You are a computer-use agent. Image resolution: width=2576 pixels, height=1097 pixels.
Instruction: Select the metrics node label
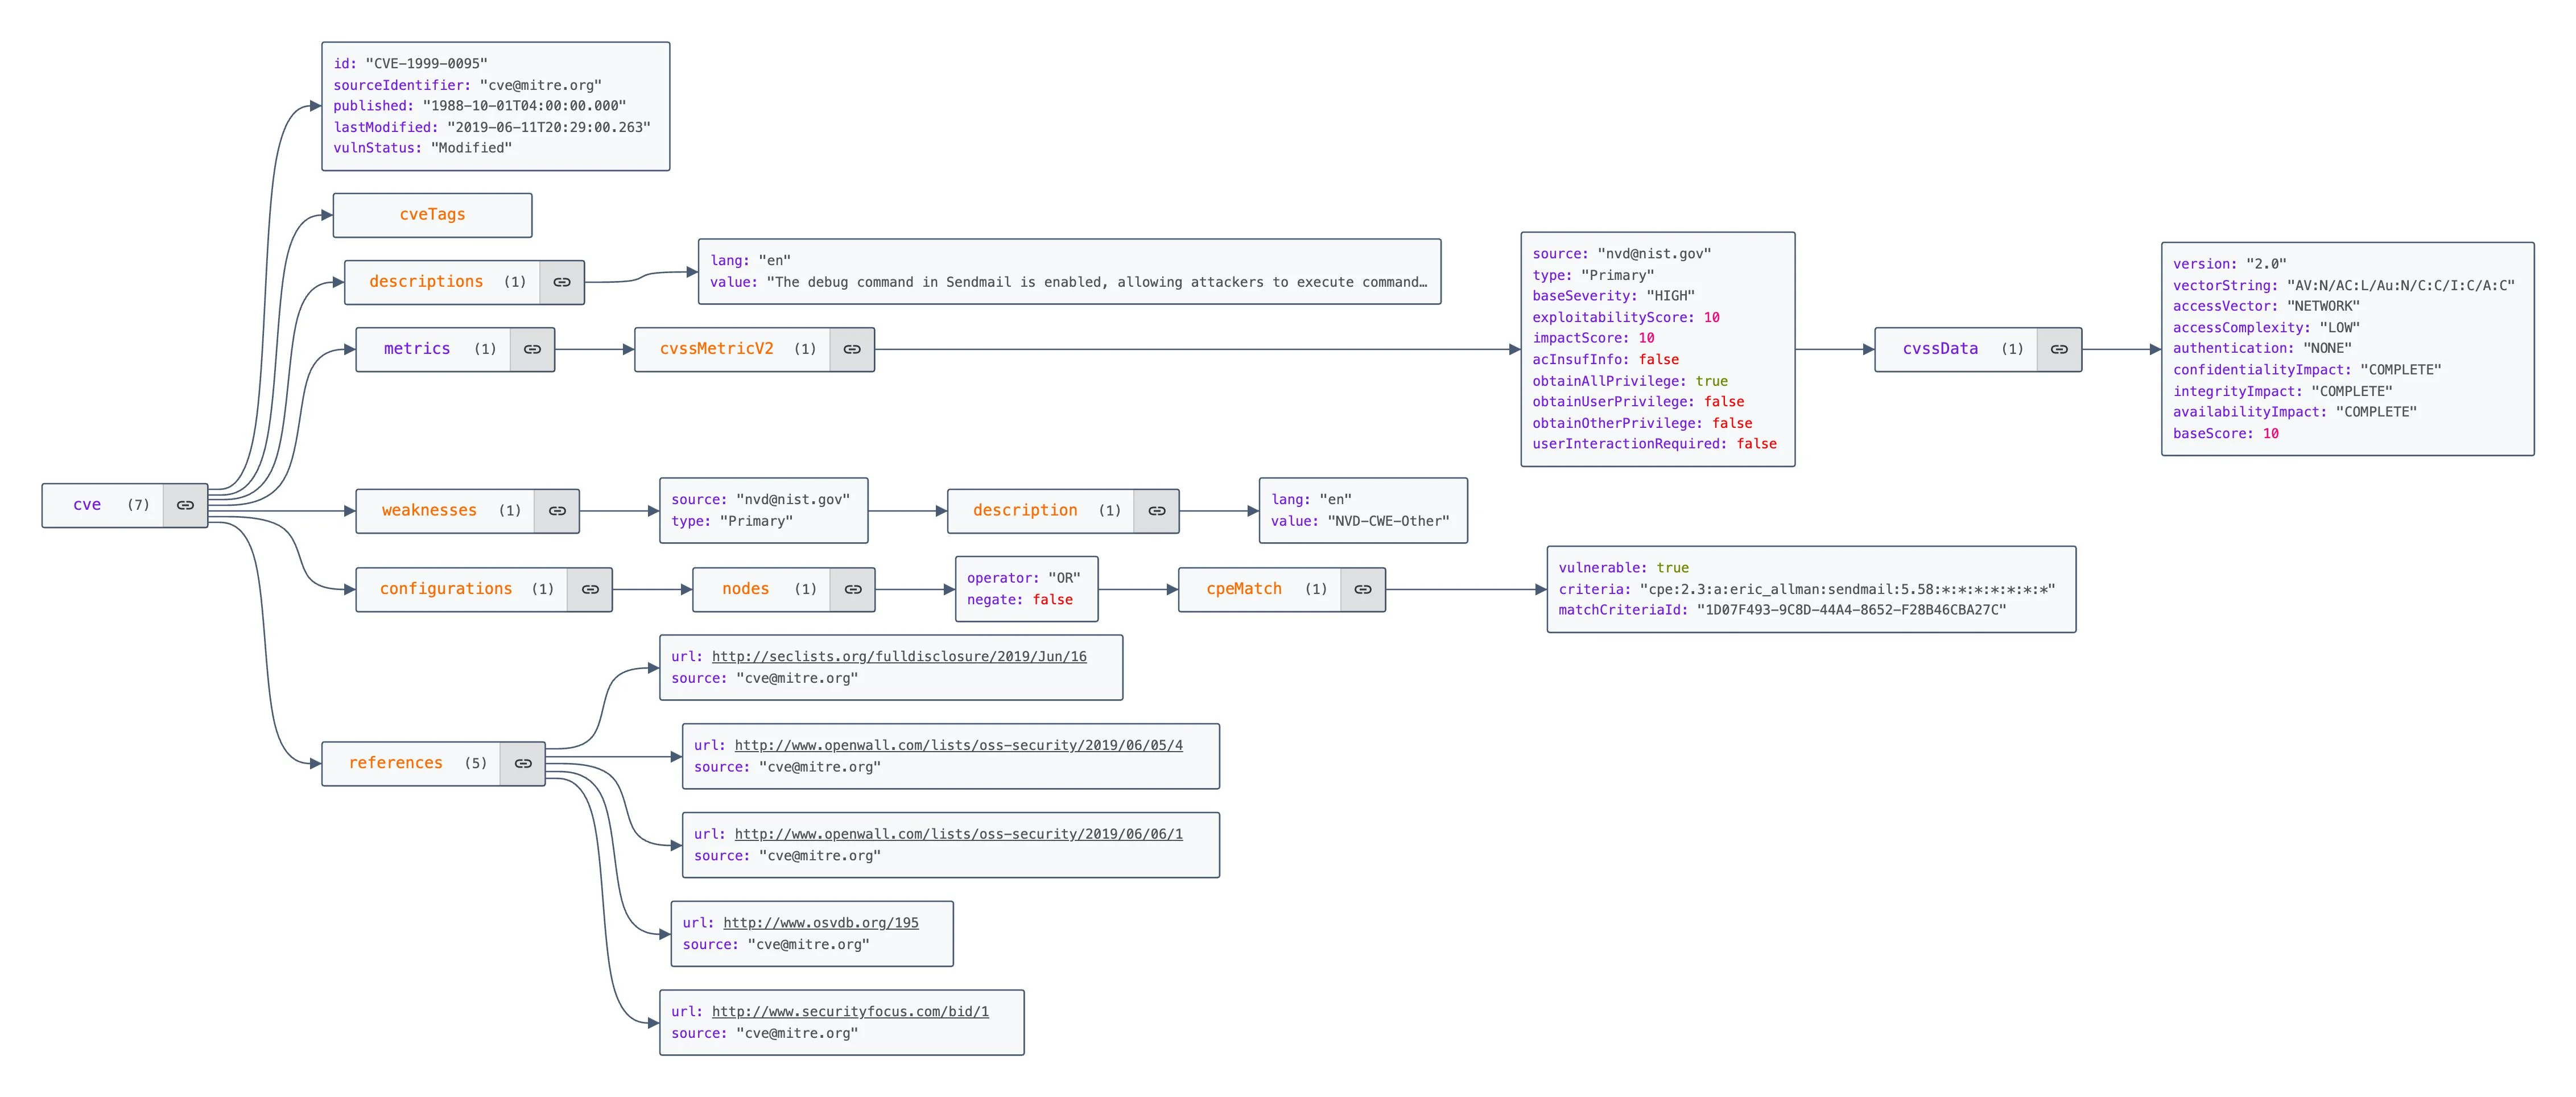point(417,349)
